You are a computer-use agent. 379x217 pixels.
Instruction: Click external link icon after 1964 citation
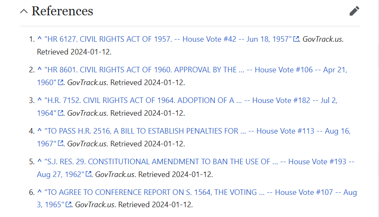(61, 113)
